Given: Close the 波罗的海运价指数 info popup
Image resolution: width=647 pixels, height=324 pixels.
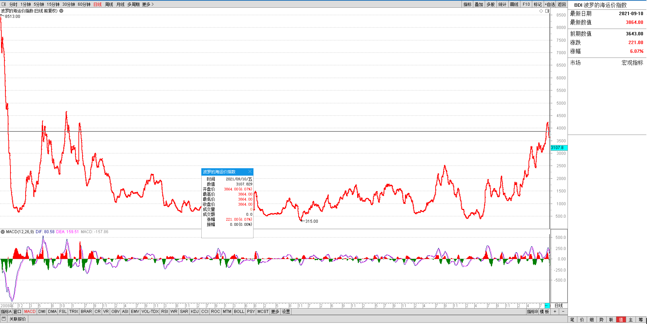Looking at the screenshot, I should (250, 172).
